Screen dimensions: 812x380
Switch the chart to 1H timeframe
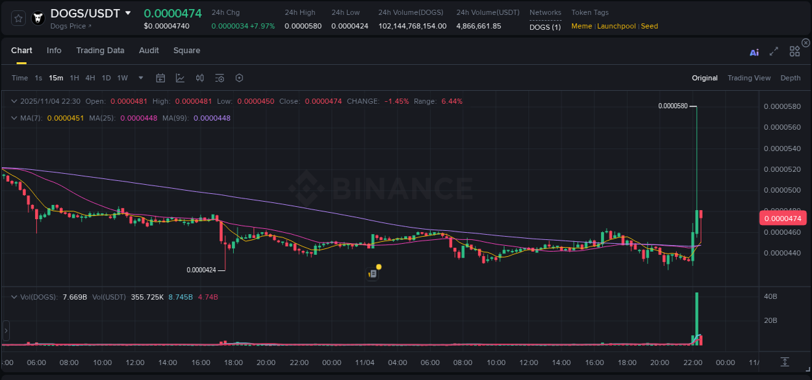pyautogui.click(x=74, y=78)
